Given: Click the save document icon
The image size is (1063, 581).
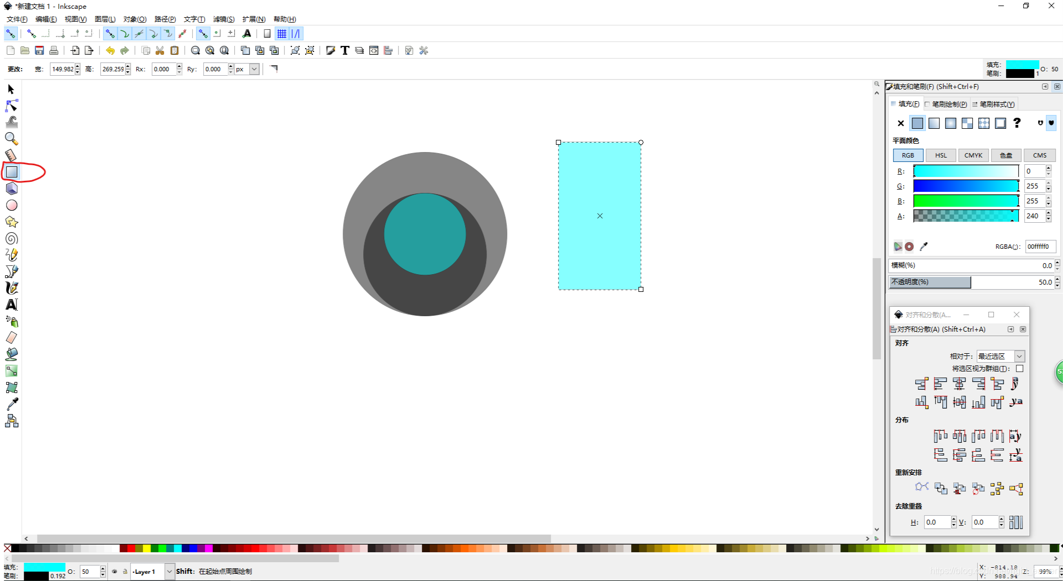Looking at the screenshot, I should click(x=39, y=50).
